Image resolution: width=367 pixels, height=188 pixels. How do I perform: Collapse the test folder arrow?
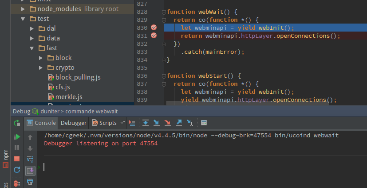click(x=23, y=19)
